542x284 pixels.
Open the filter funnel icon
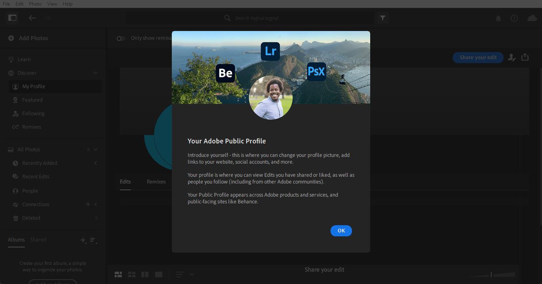coord(382,18)
